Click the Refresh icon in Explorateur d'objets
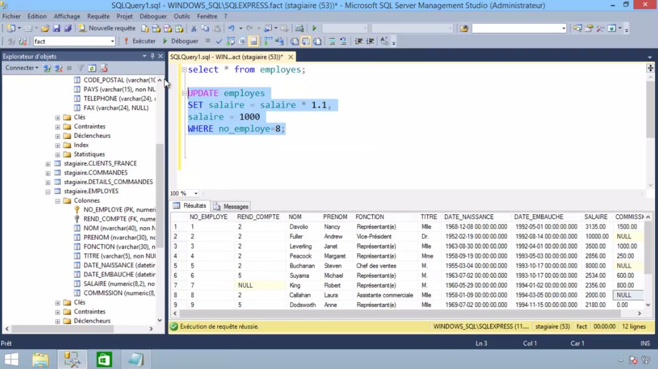 click(92, 68)
